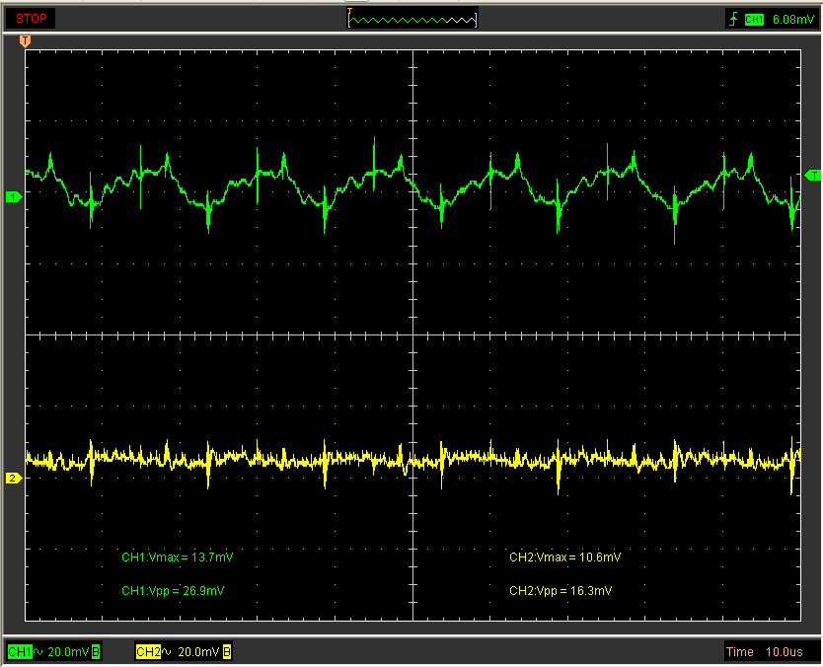This screenshot has width=823, height=667.
Task: Click the CH1:Vmax = 13.7mV measurement
Action: (x=178, y=556)
